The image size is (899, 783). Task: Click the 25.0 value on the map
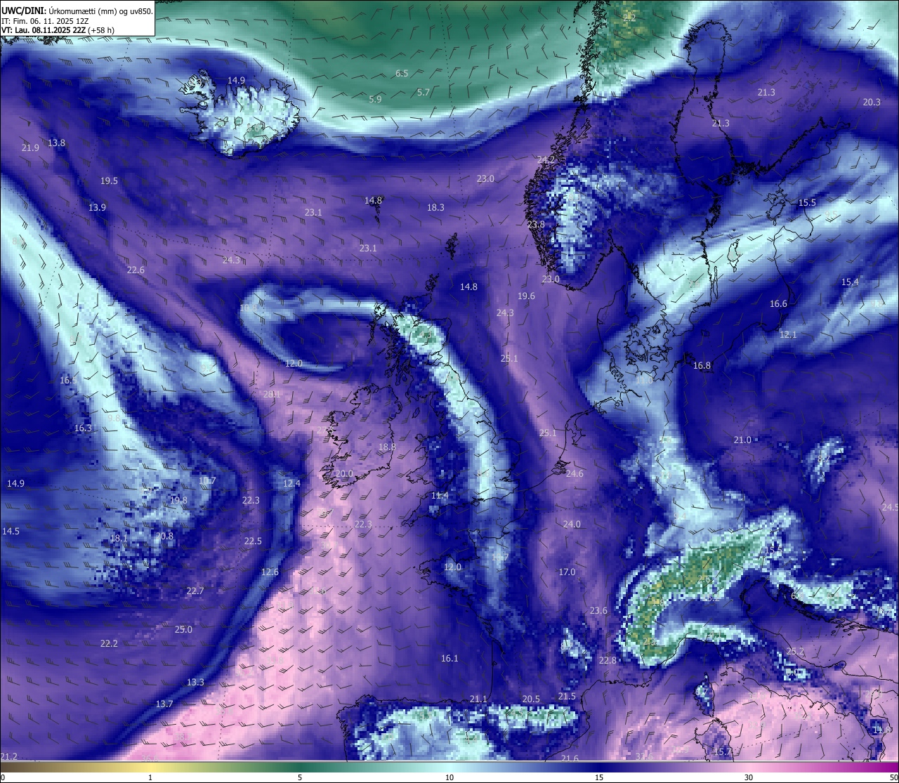[183, 630]
